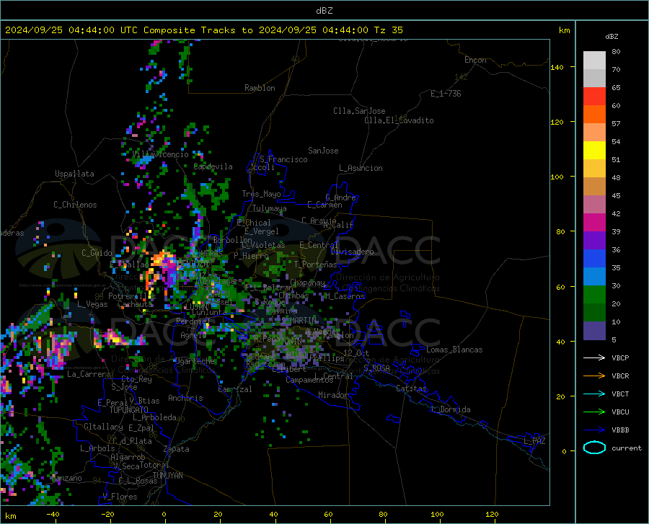This screenshot has height=524, width=649.
Task: Click the 140 km tick on right axis
Action: pyautogui.click(x=557, y=67)
